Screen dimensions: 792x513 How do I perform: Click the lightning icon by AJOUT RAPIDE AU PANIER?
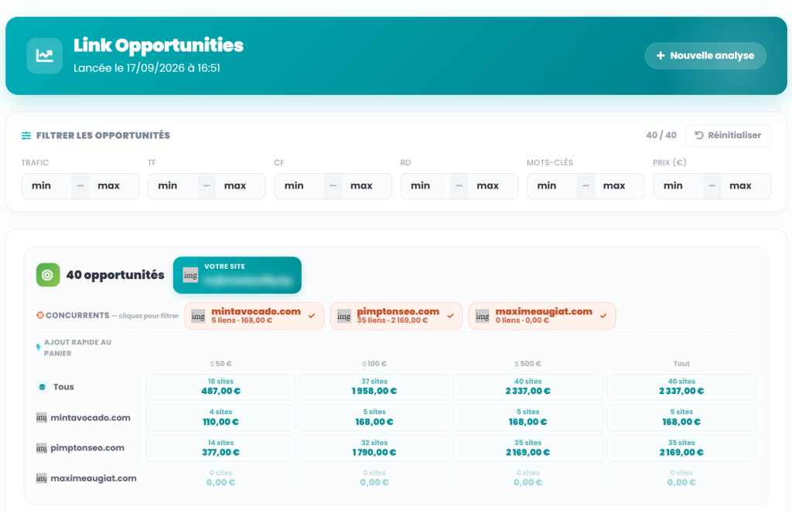(39, 347)
